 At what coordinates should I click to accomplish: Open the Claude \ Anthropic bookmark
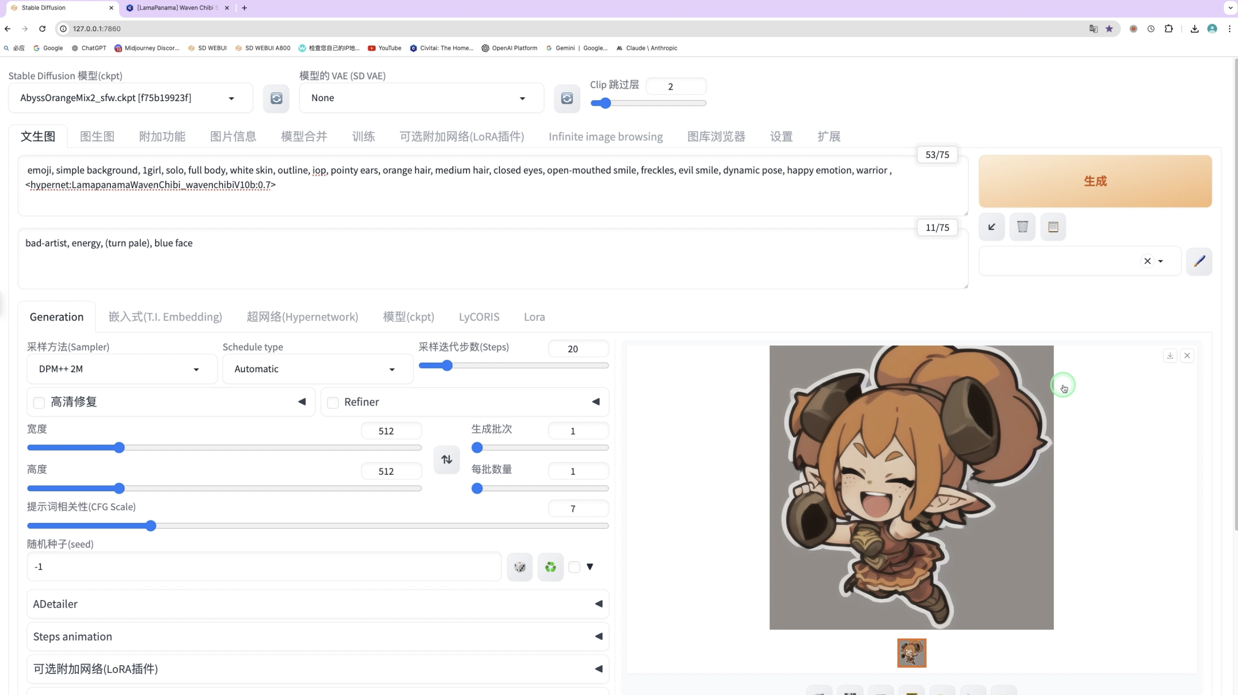pos(647,48)
